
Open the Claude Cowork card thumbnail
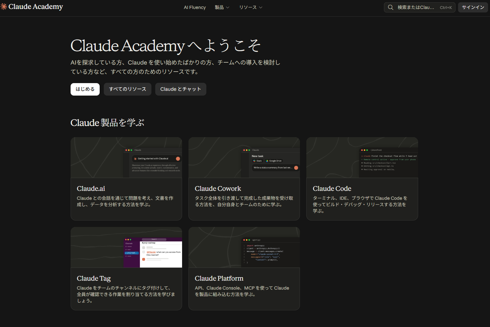[244, 158]
